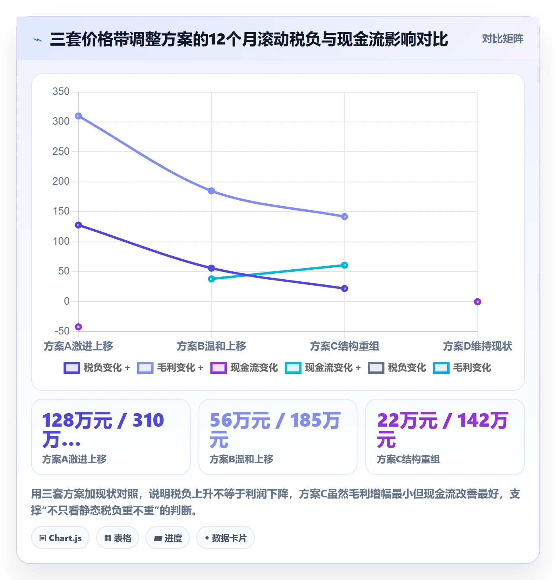Click the purple point at 方案D维持现状

pyautogui.click(x=477, y=302)
